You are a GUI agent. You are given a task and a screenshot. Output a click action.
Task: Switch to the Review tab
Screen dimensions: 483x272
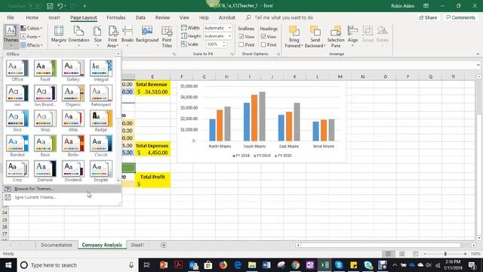pyautogui.click(x=162, y=17)
